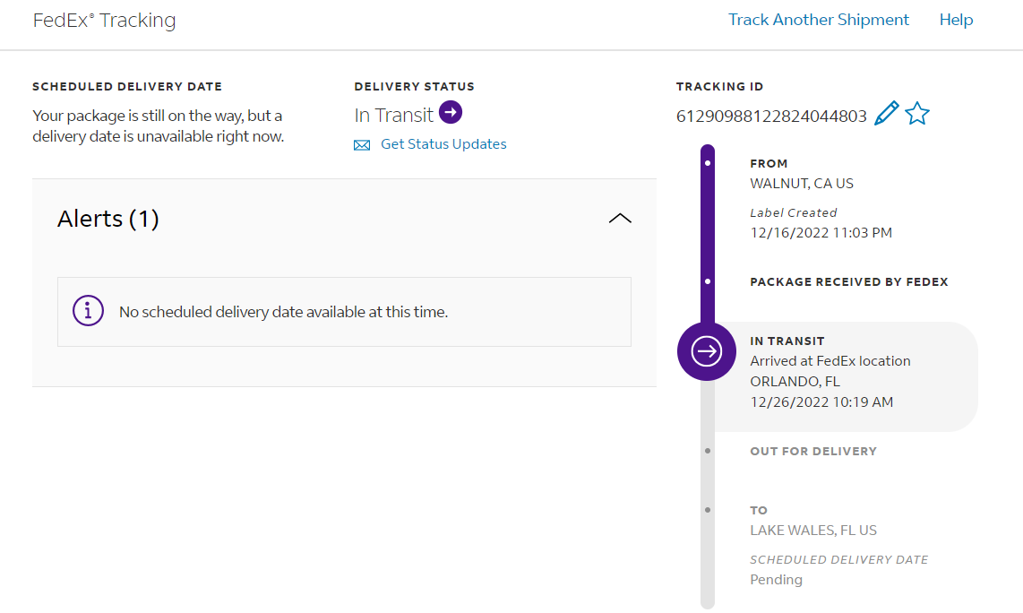Click the From timeline marker
This screenshot has width=1023, height=613.
point(708,164)
